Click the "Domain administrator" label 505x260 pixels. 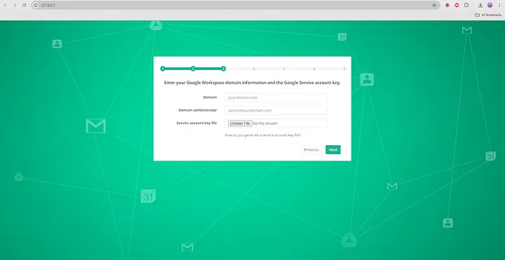coord(198,110)
